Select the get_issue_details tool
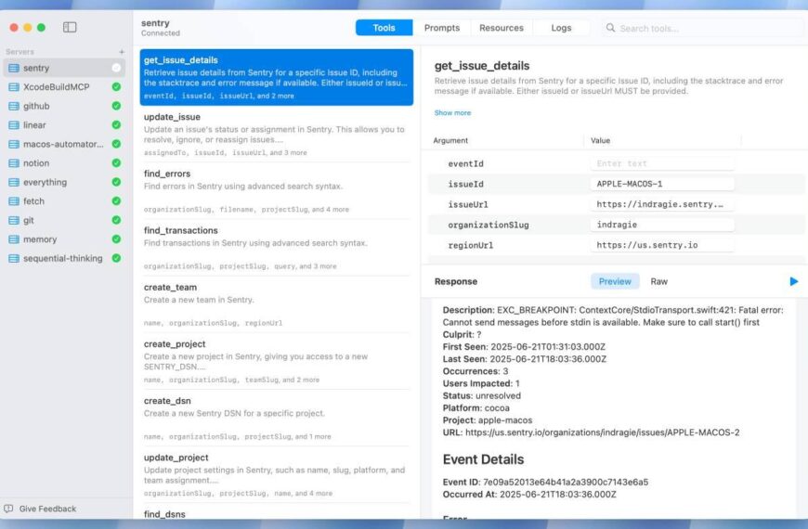 pyautogui.click(x=276, y=77)
